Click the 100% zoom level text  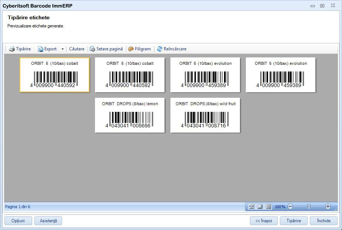pyautogui.click(x=280, y=207)
